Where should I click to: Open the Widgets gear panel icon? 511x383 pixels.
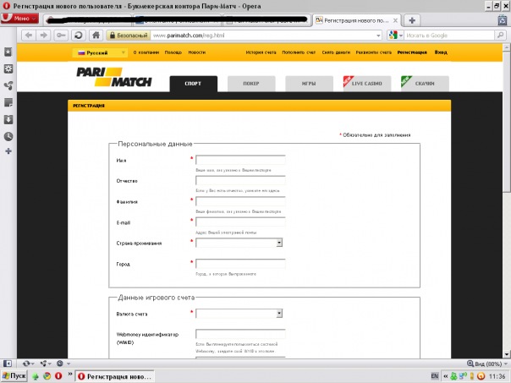coord(8,68)
